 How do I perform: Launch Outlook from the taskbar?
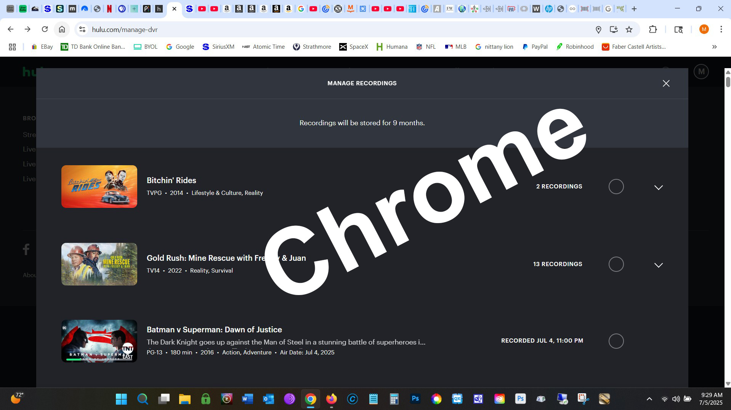[x=268, y=399]
